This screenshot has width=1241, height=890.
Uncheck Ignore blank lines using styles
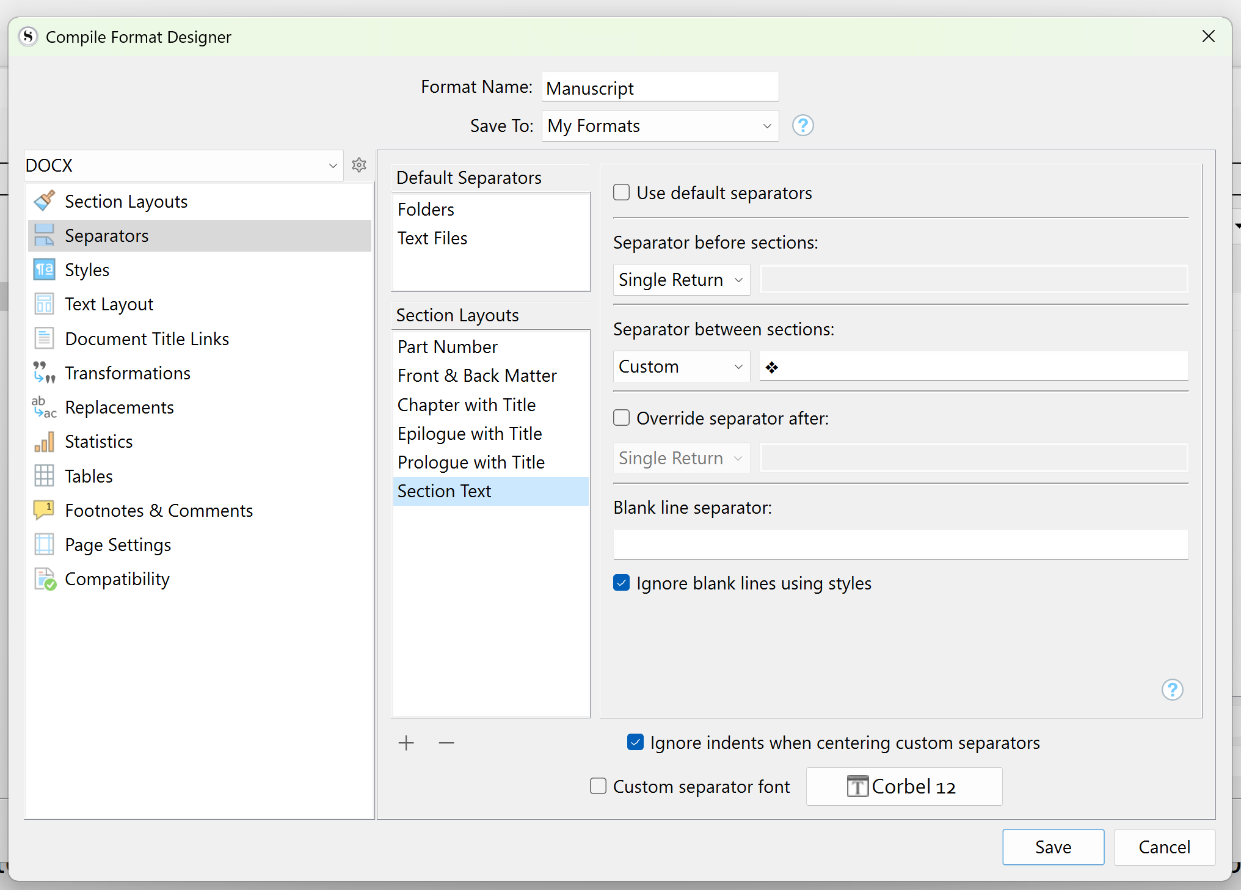(622, 583)
